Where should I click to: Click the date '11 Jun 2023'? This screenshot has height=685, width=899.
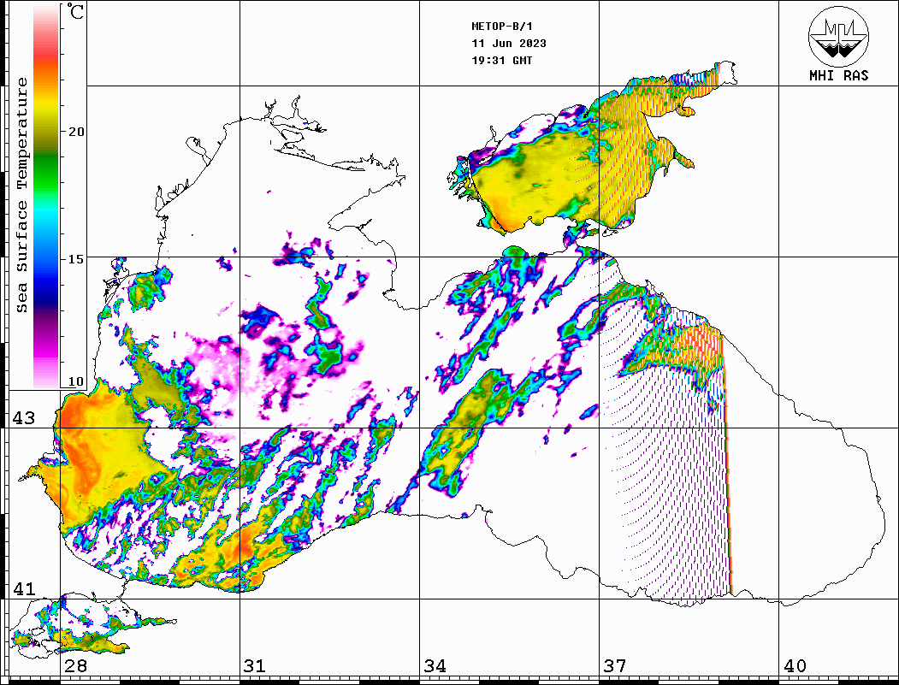(x=509, y=44)
